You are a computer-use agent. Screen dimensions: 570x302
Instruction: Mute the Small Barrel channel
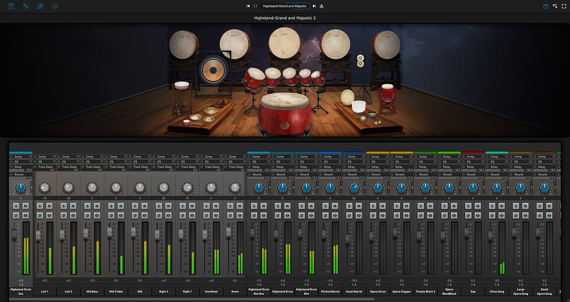pos(359,206)
